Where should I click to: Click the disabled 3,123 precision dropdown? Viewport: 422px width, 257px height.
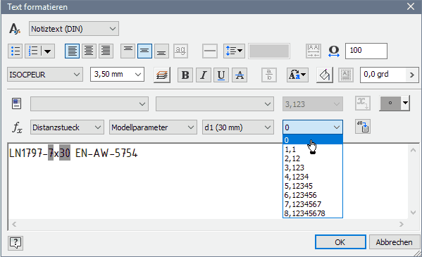313,104
